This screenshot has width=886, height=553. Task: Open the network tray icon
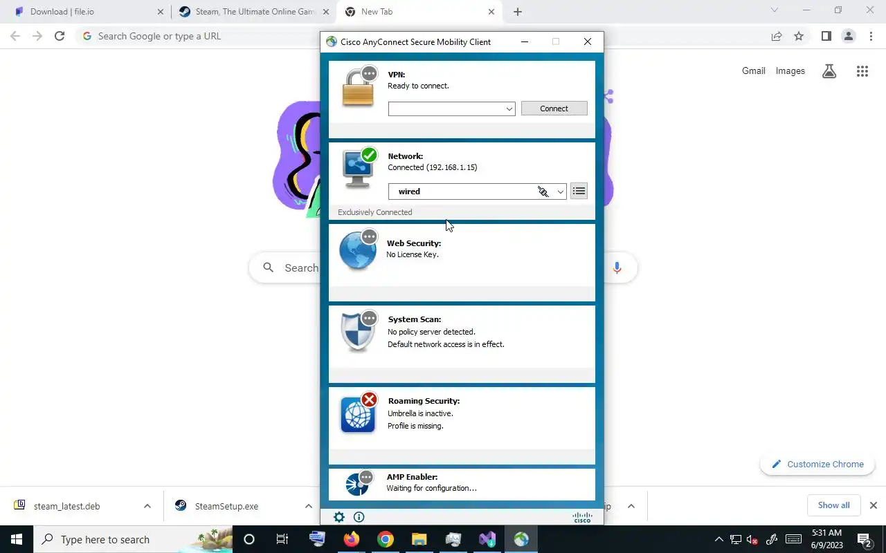point(736,539)
